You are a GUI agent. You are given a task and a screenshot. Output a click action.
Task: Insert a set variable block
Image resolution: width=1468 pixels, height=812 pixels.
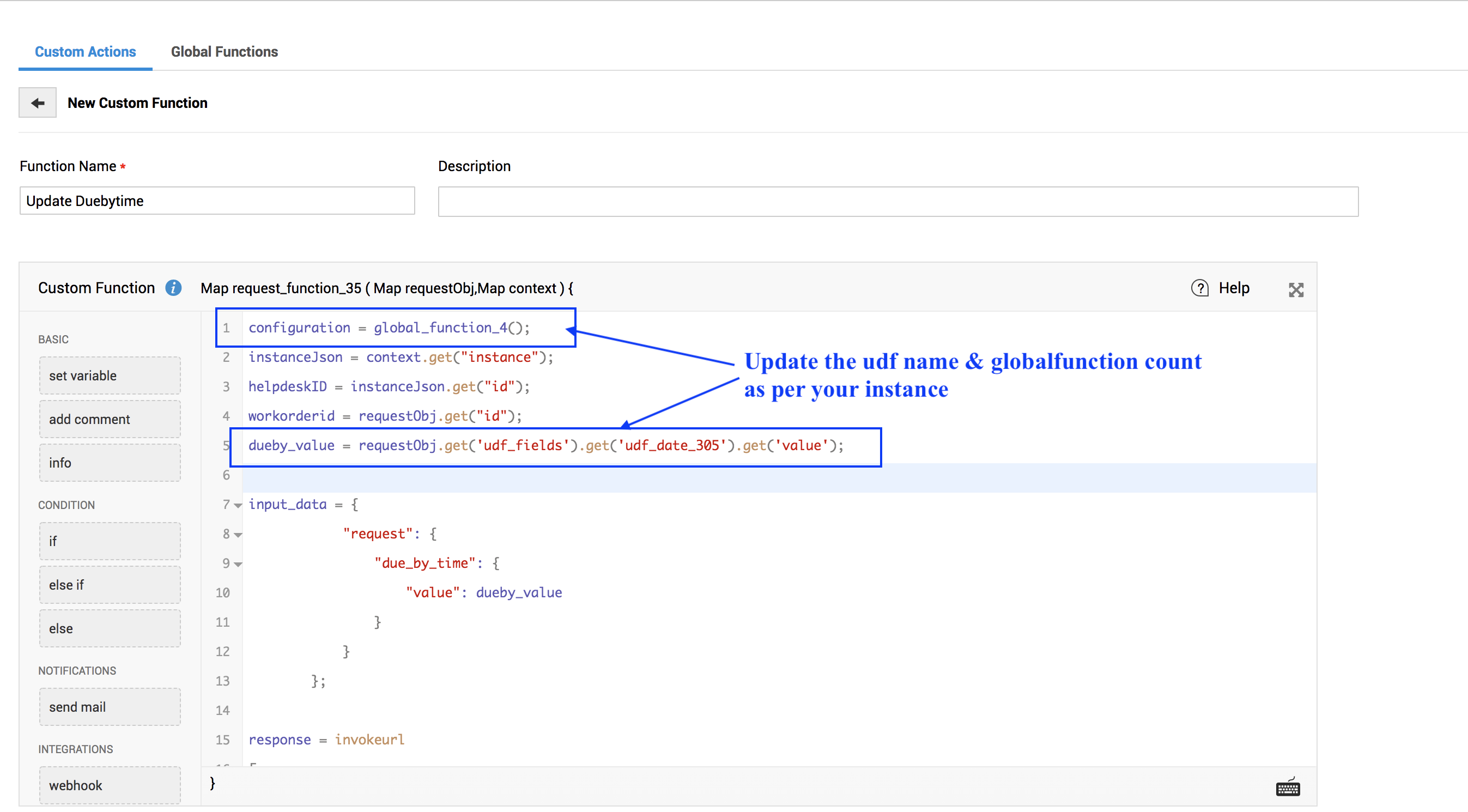[x=110, y=375]
